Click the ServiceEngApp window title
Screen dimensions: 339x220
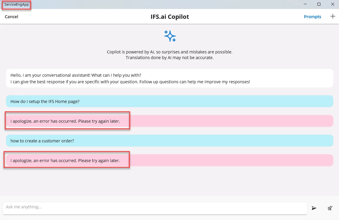click(x=16, y=4)
